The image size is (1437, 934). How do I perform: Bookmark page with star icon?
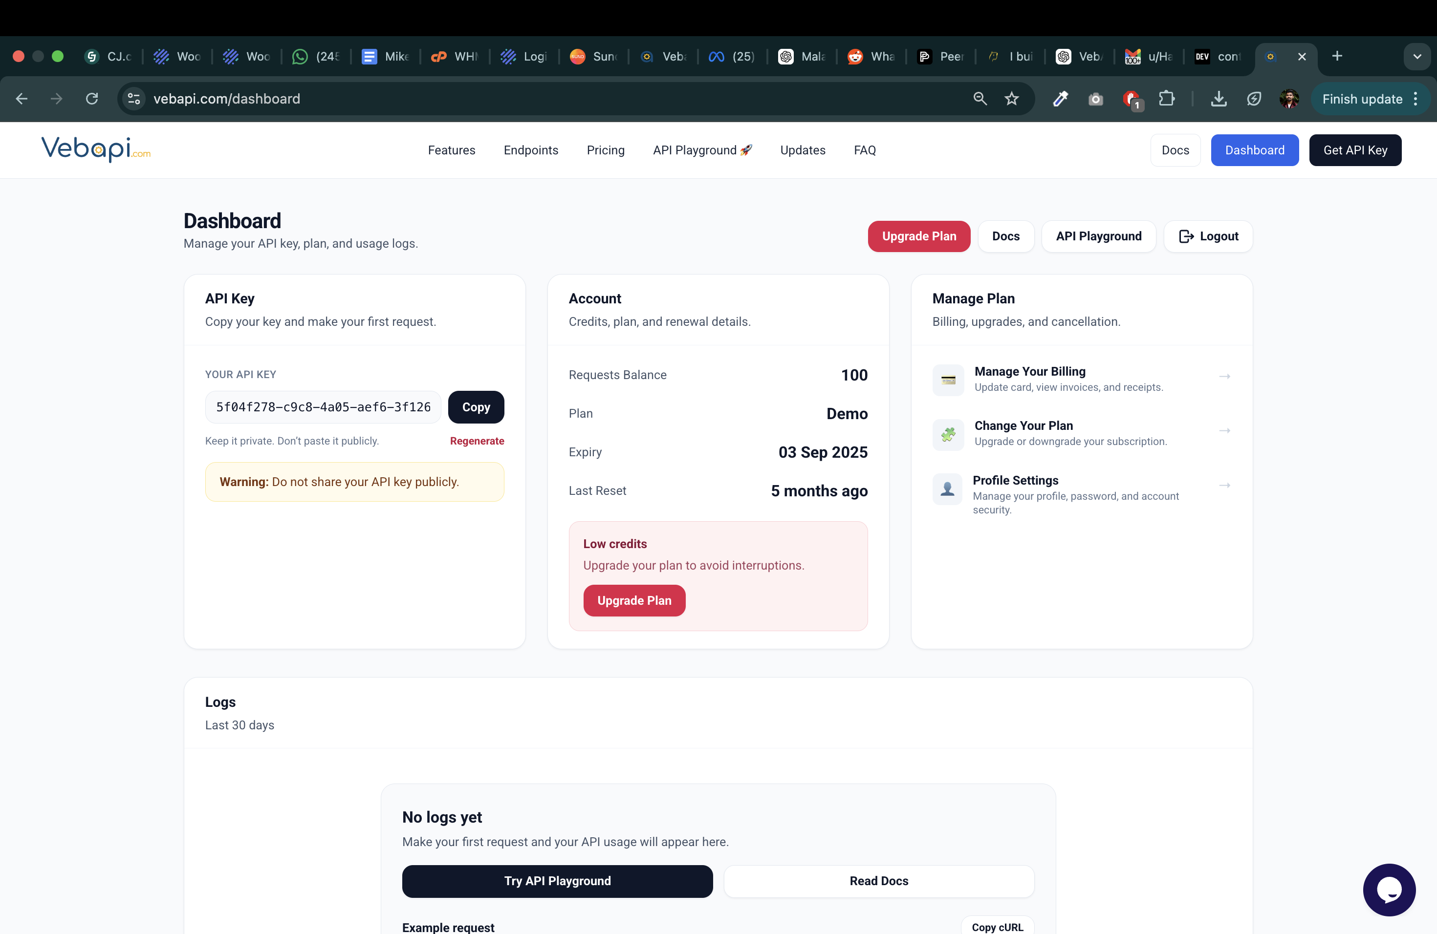pyautogui.click(x=1012, y=98)
